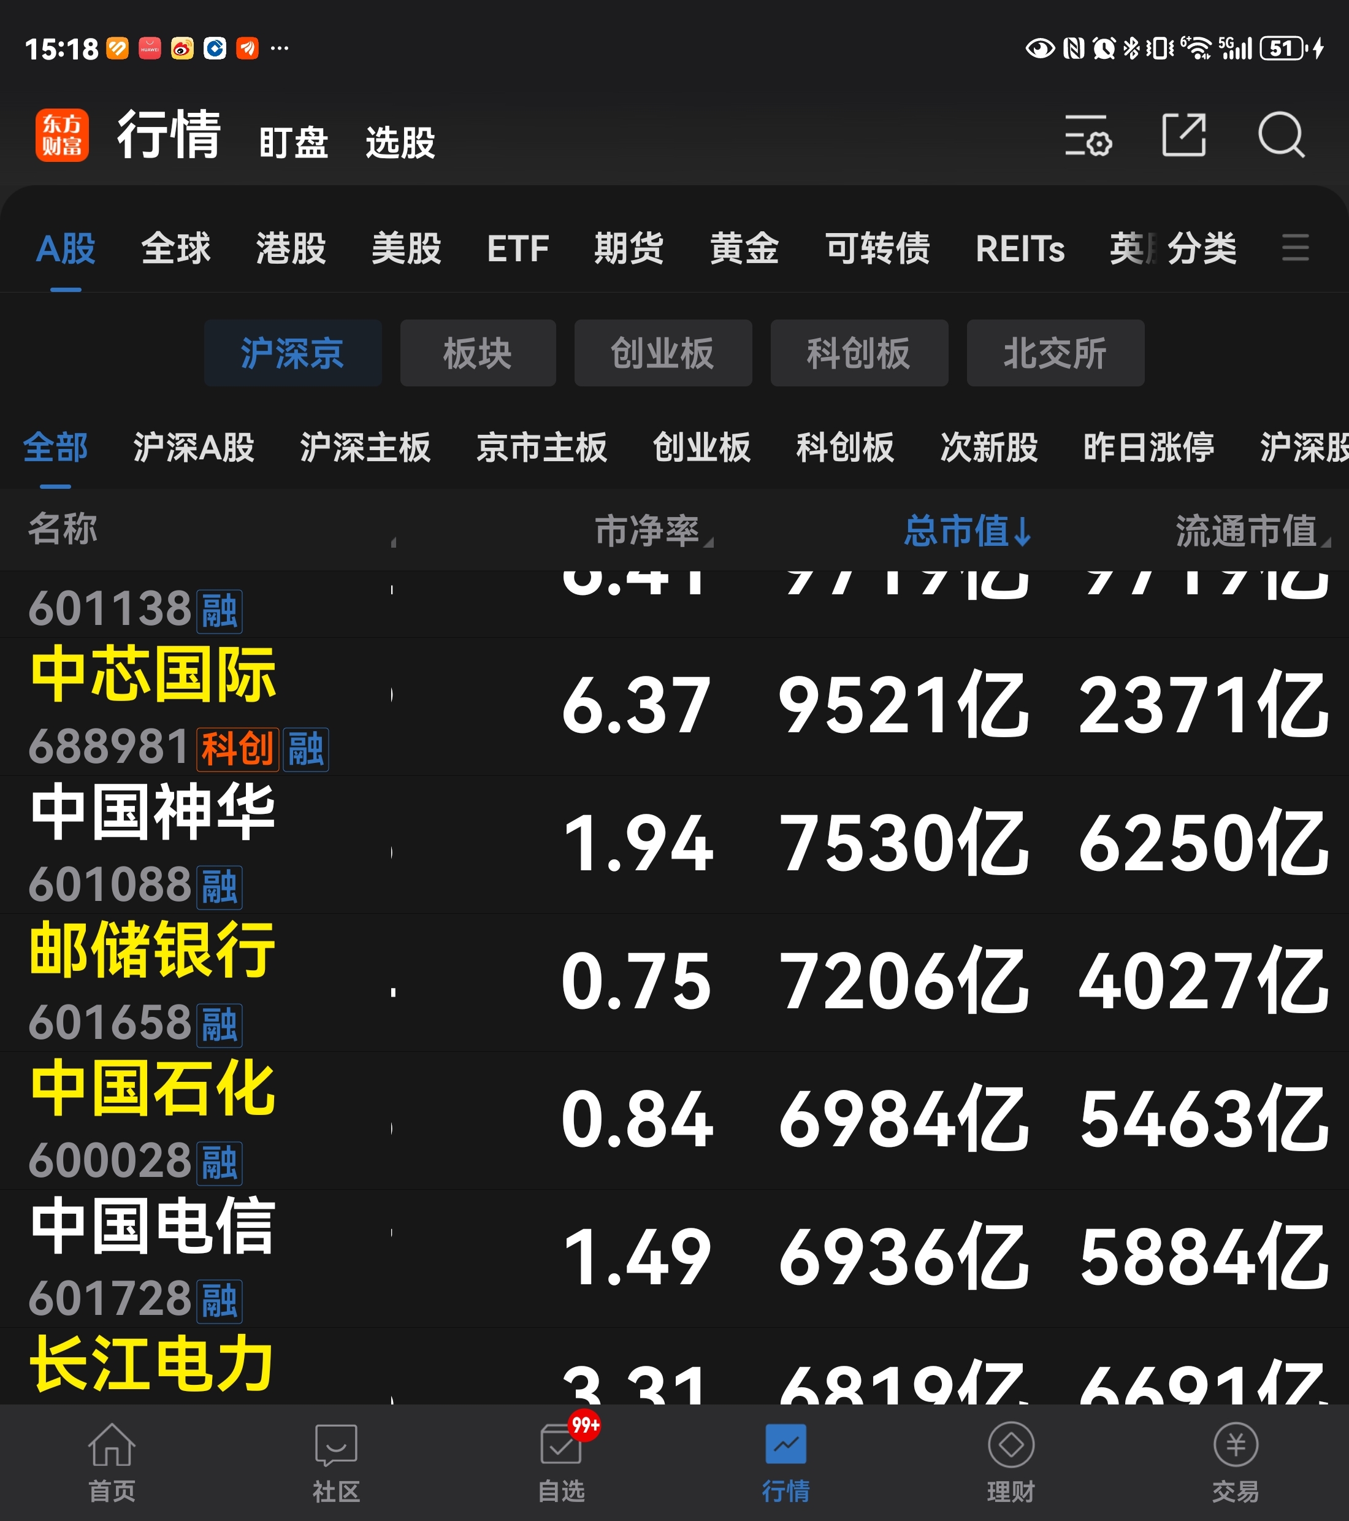Tap the 融 badge beside 688981
This screenshot has height=1521, width=1349.
[x=306, y=749]
